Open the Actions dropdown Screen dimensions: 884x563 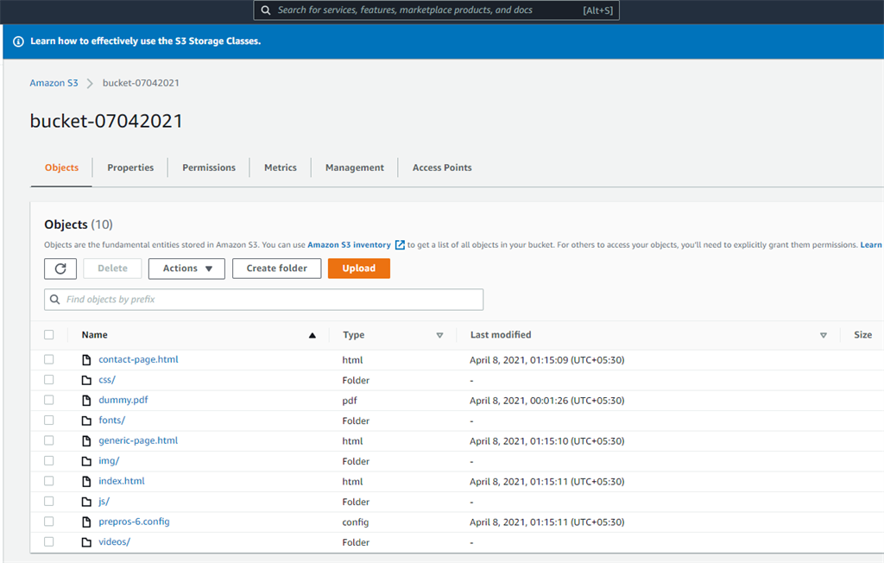[186, 268]
